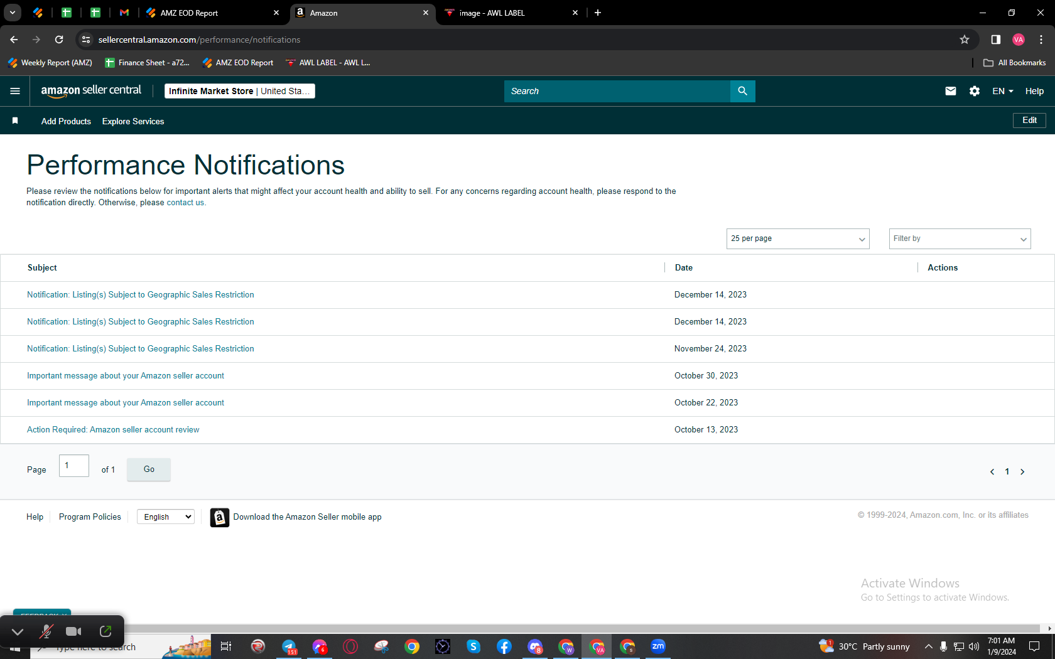The height and width of the screenshot is (659, 1055).
Task: Open the Seller Central hamburger menu
Action: tap(15, 91)
